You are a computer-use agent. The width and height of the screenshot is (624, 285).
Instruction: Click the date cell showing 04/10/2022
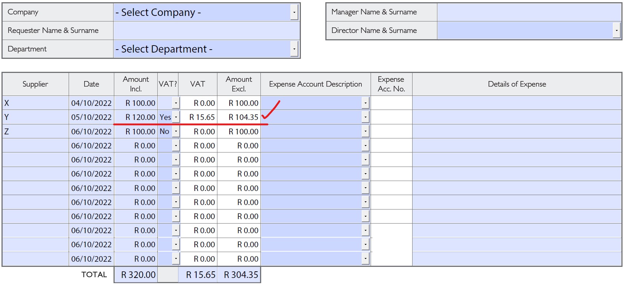91,103
